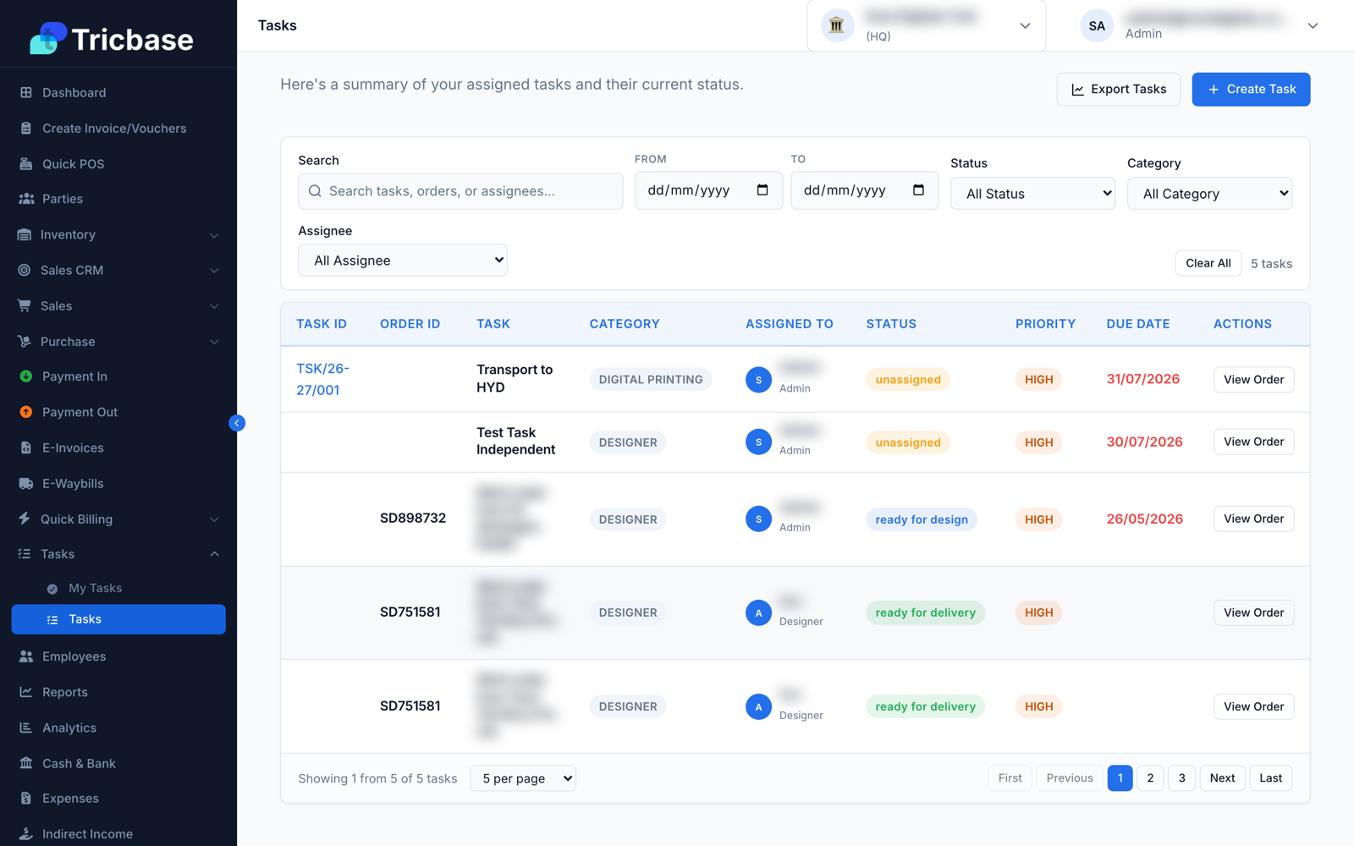Click the Last page button
The height and width of the screenshot is (846, 1354).
(x=1270, y=778)
